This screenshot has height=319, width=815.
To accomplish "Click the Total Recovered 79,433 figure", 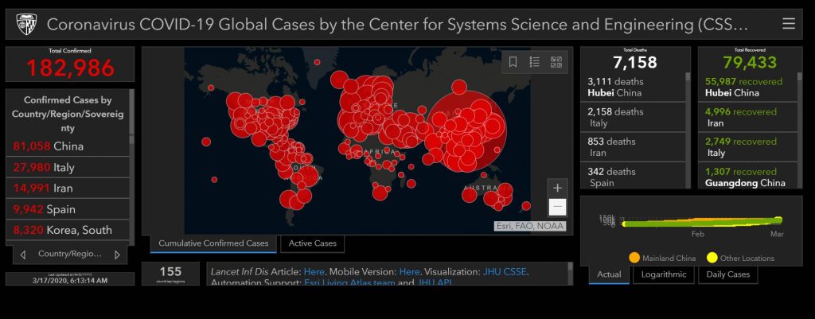I will click(x=749, y=63).
